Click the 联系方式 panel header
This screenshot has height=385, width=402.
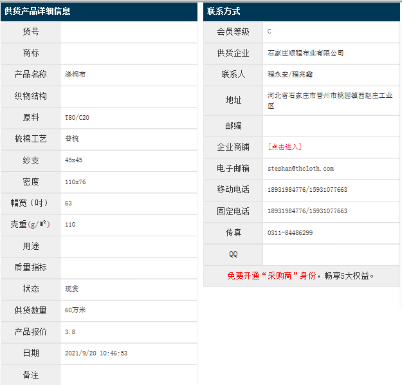coord(224,11)
